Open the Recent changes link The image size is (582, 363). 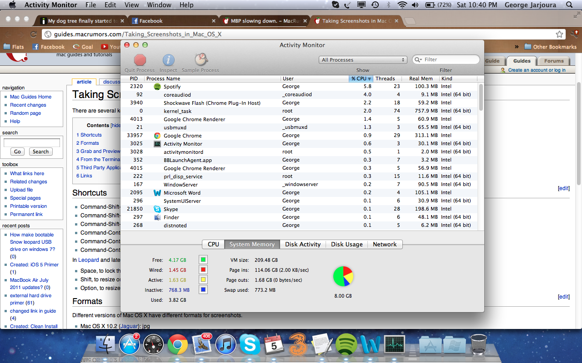(28, 105)
